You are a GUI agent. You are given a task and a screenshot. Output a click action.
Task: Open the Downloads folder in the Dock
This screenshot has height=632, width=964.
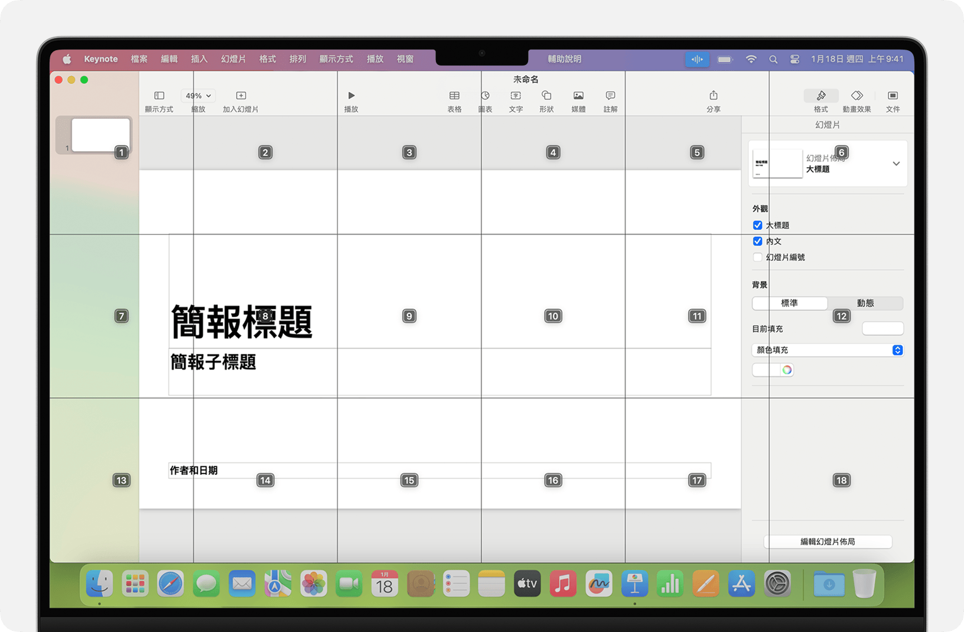click(829, 584)
